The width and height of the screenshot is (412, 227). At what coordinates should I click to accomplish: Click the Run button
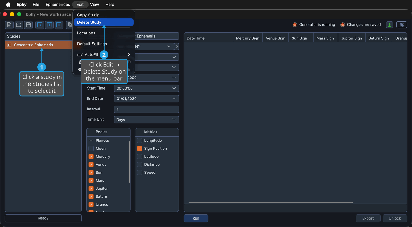click(196, 218)
